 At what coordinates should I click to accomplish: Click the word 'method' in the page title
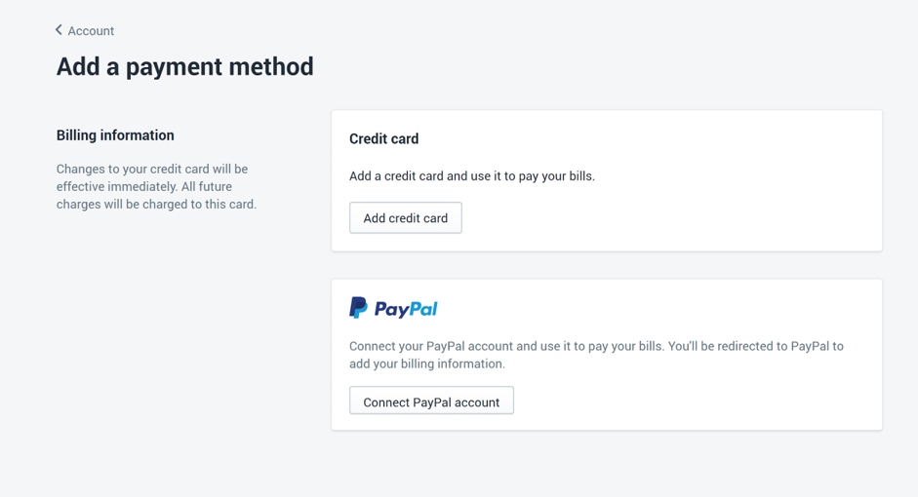pyautogui.click(x=271, y=66)
